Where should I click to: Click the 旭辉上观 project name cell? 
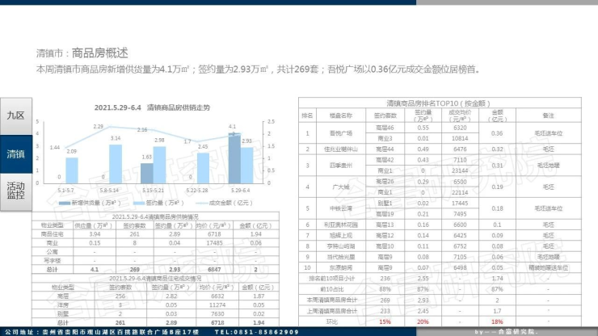coord(341,235)
